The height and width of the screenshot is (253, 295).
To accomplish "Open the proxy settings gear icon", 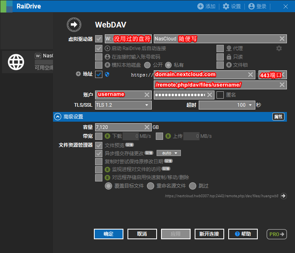I will click(279, 48).
